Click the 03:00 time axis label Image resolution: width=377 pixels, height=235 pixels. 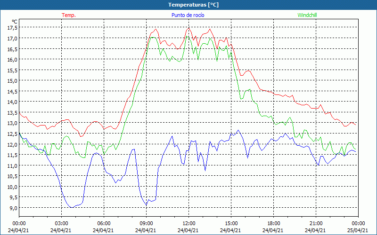tap(61, 224)
